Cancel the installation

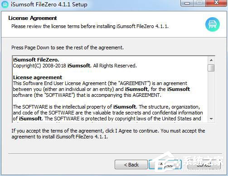(204, 165)
